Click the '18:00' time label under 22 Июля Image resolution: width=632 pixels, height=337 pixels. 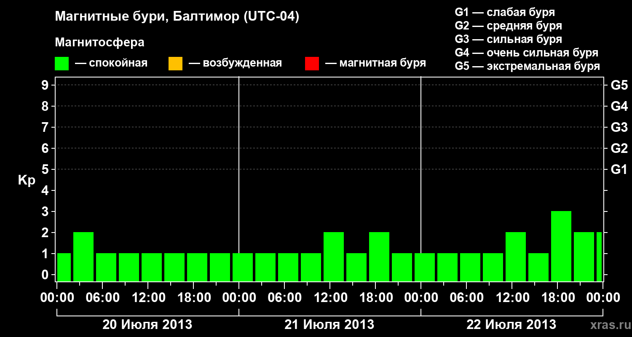tap(557, 298)
